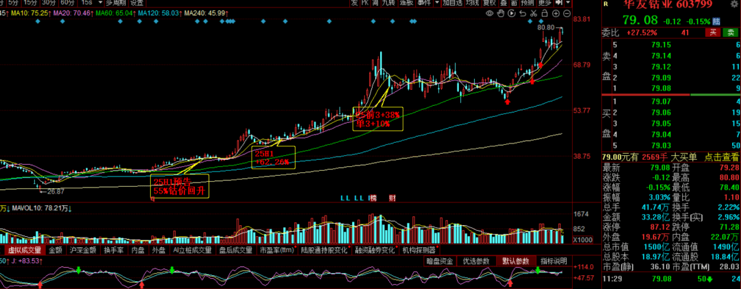Switch to the 换手率 indicator tab
The height and width of the screenshot is (289, 741).
point(113,251)
